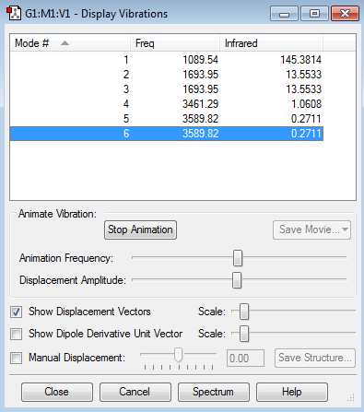Click the Cancel button
This screenshot has width=364, height=412.
coord(135,392)
